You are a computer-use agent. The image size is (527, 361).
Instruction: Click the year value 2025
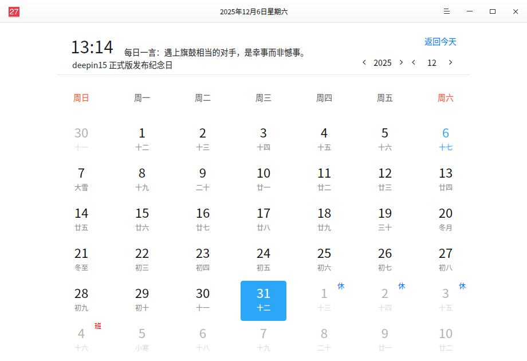tap(383, 63)
